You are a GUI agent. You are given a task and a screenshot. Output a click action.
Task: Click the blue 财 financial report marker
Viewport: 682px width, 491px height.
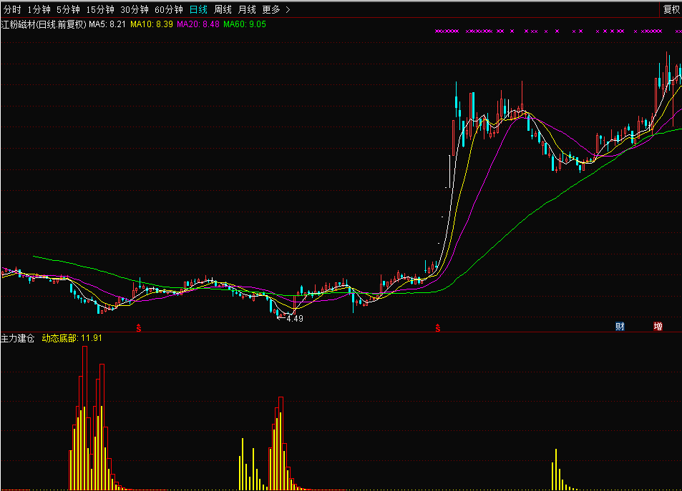[x=620, y=327]
